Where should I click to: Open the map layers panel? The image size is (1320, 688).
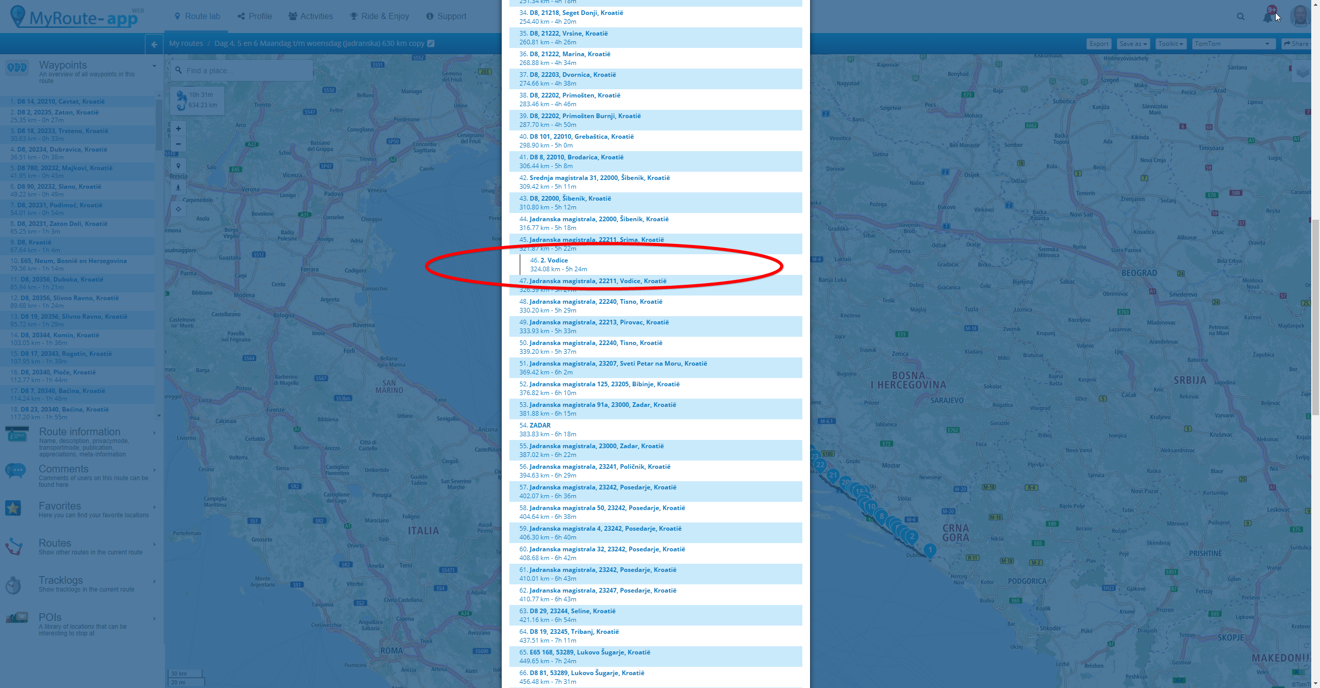pyautogui.click(x=1302, y=72)
